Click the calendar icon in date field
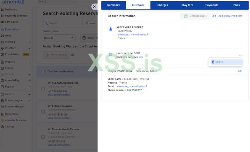250x152 pixels. point(84,38)
